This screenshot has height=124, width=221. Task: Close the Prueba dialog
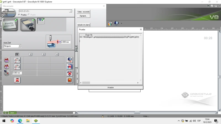(141, 29)
